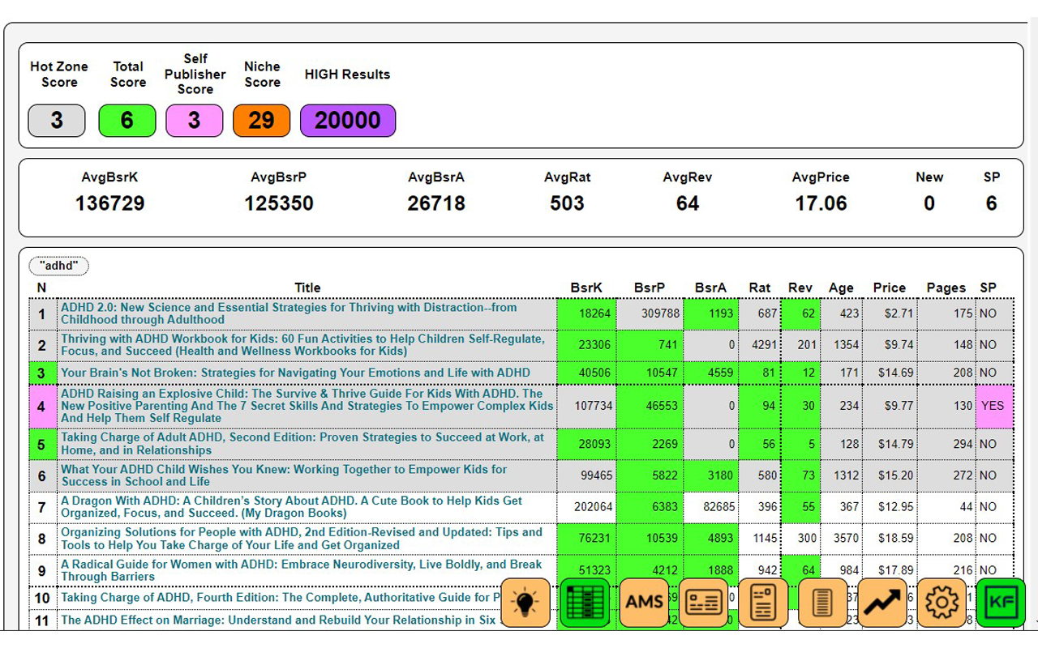The width and height of the screenshot is (1038, 648).
Task: Click the green Total Score badge 6
Action: [127, 121]
